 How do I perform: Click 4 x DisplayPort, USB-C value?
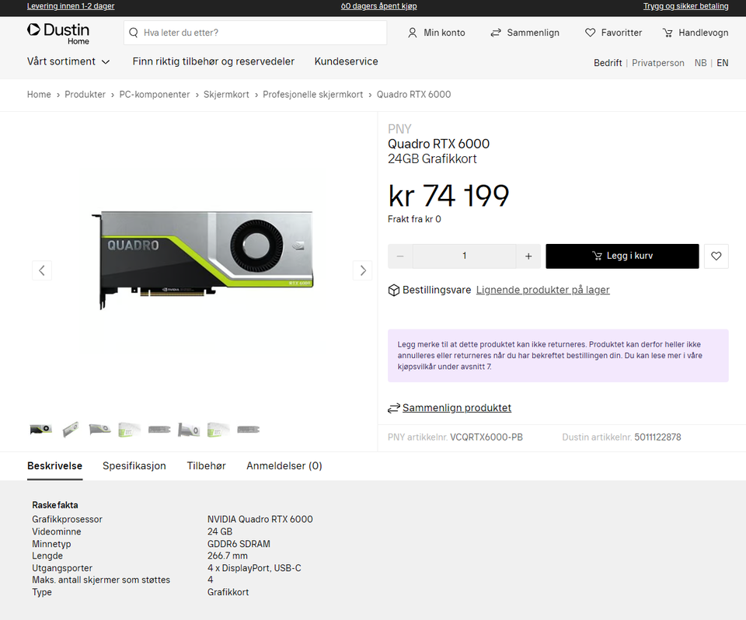click(254, 568)
